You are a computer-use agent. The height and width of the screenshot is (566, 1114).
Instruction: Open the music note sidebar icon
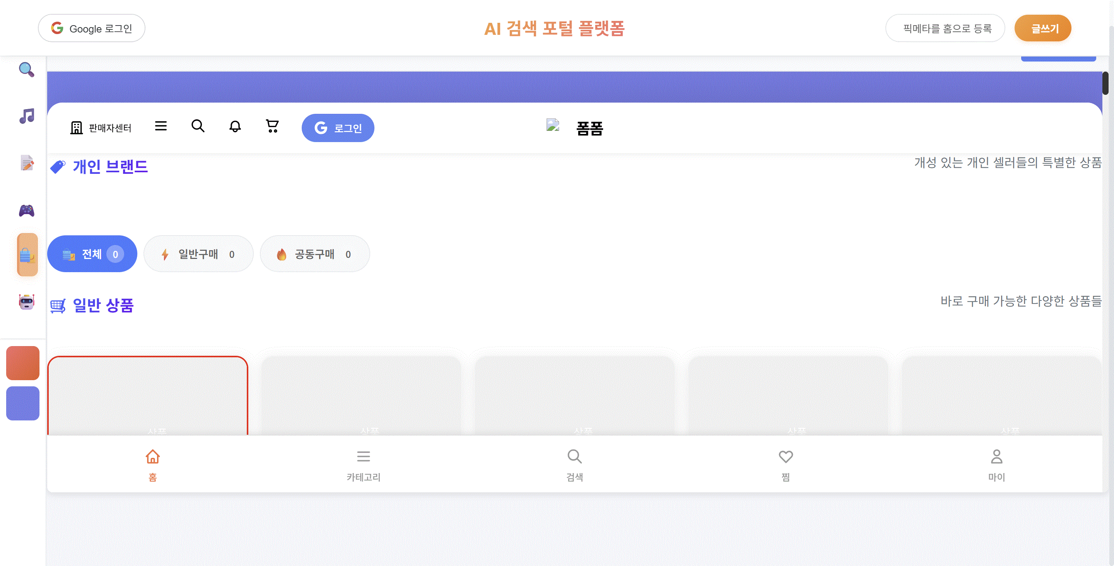pyautogui.click(x=27, y=116)
